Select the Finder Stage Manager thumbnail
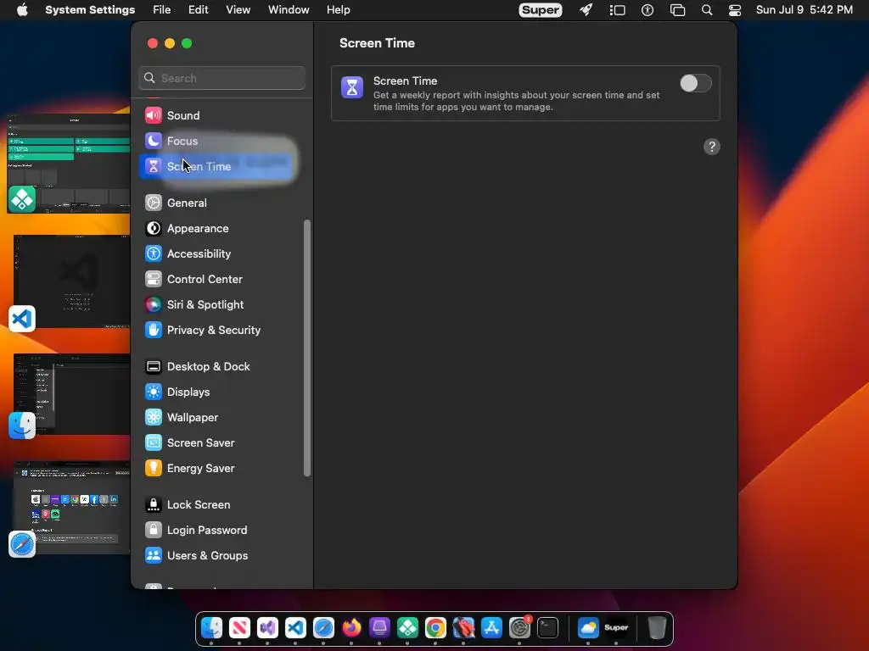The height and width of the screenshot is (651, 869). 71,395
